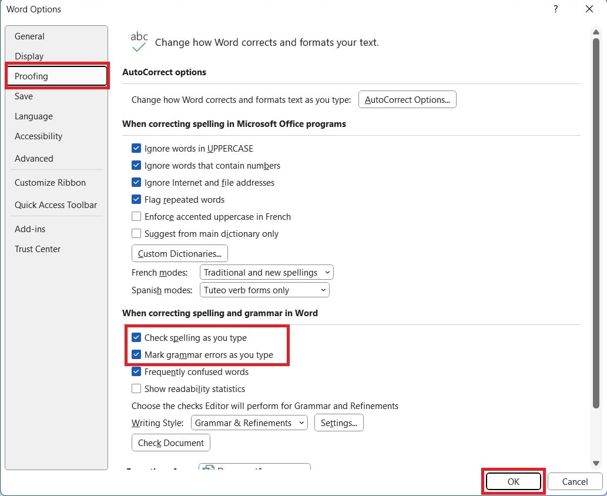
Task: Click the scrollbar up arrow
Action: [x=597, y=32]
